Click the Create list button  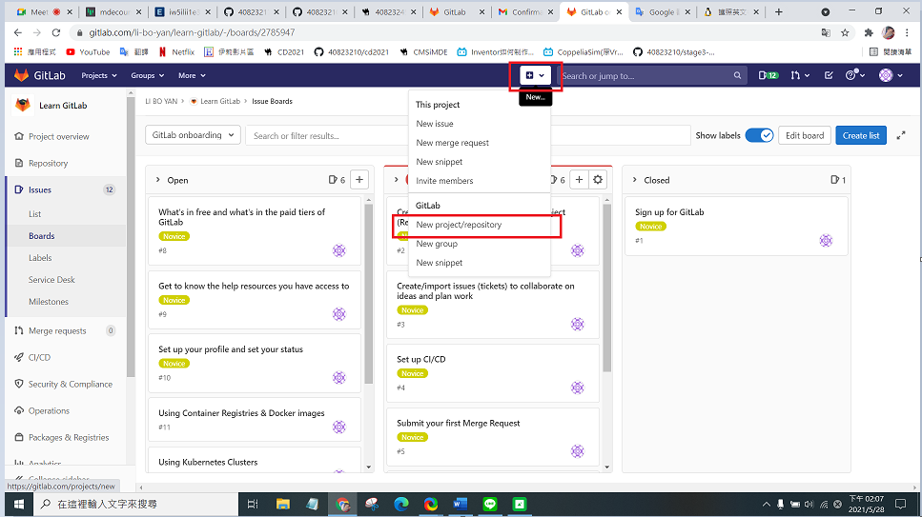[861, 136]
